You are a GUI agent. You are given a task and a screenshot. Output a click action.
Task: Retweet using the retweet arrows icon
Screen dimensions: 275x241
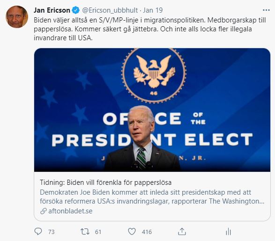tap(85, 232)
